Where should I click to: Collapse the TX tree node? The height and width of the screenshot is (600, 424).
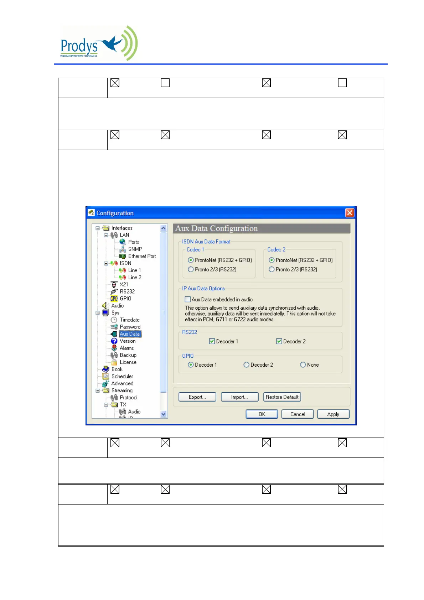tap(106, 405)
